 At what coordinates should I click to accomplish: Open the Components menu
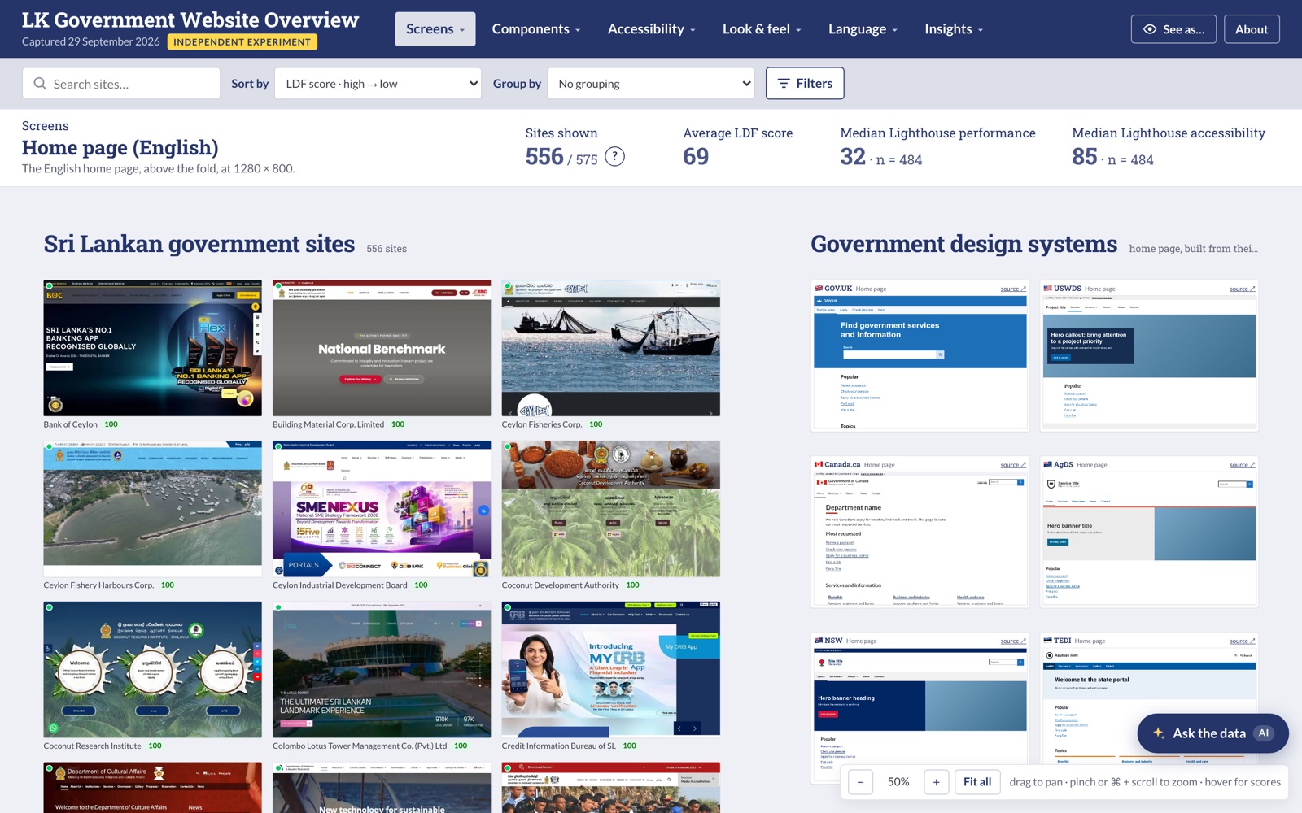pos(536,29)
